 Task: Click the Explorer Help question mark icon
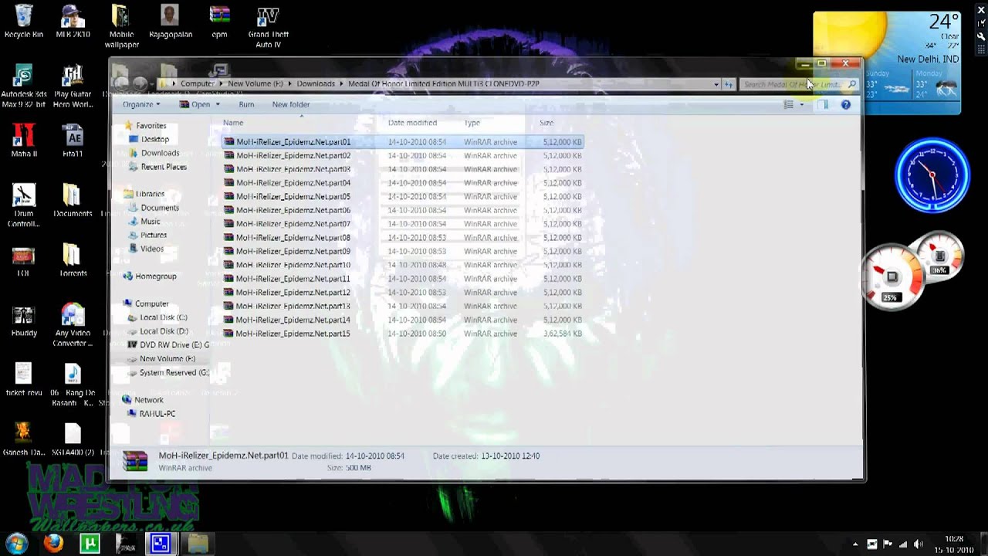tap(846, 104)
